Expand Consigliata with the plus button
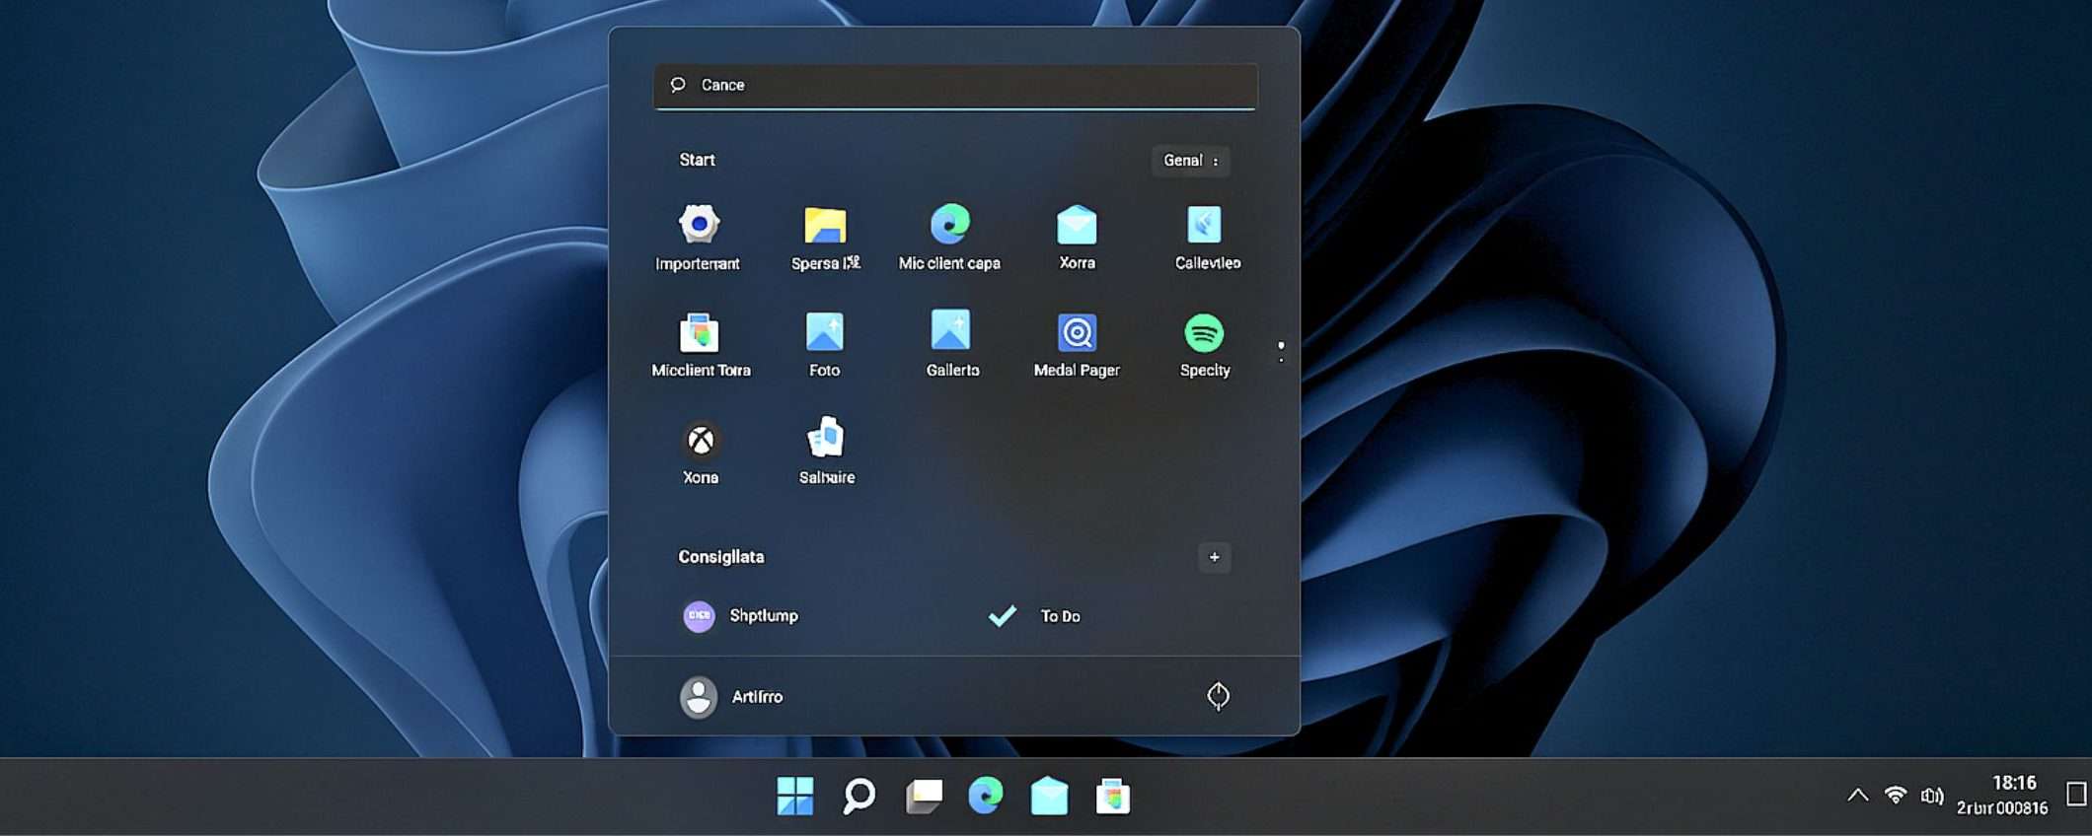Image resolution: width=2092 pixels, height=836 pixels. click(x=1214, y=557)
